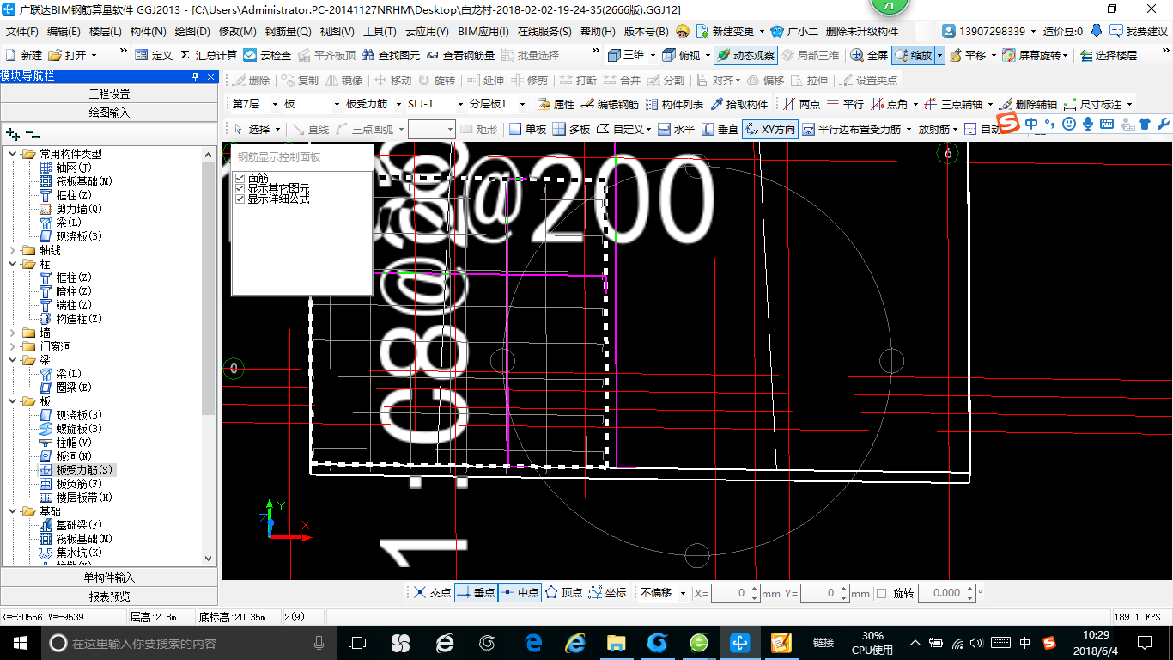
Task: Click the 报表预览 button
Action: click(109, 596)
